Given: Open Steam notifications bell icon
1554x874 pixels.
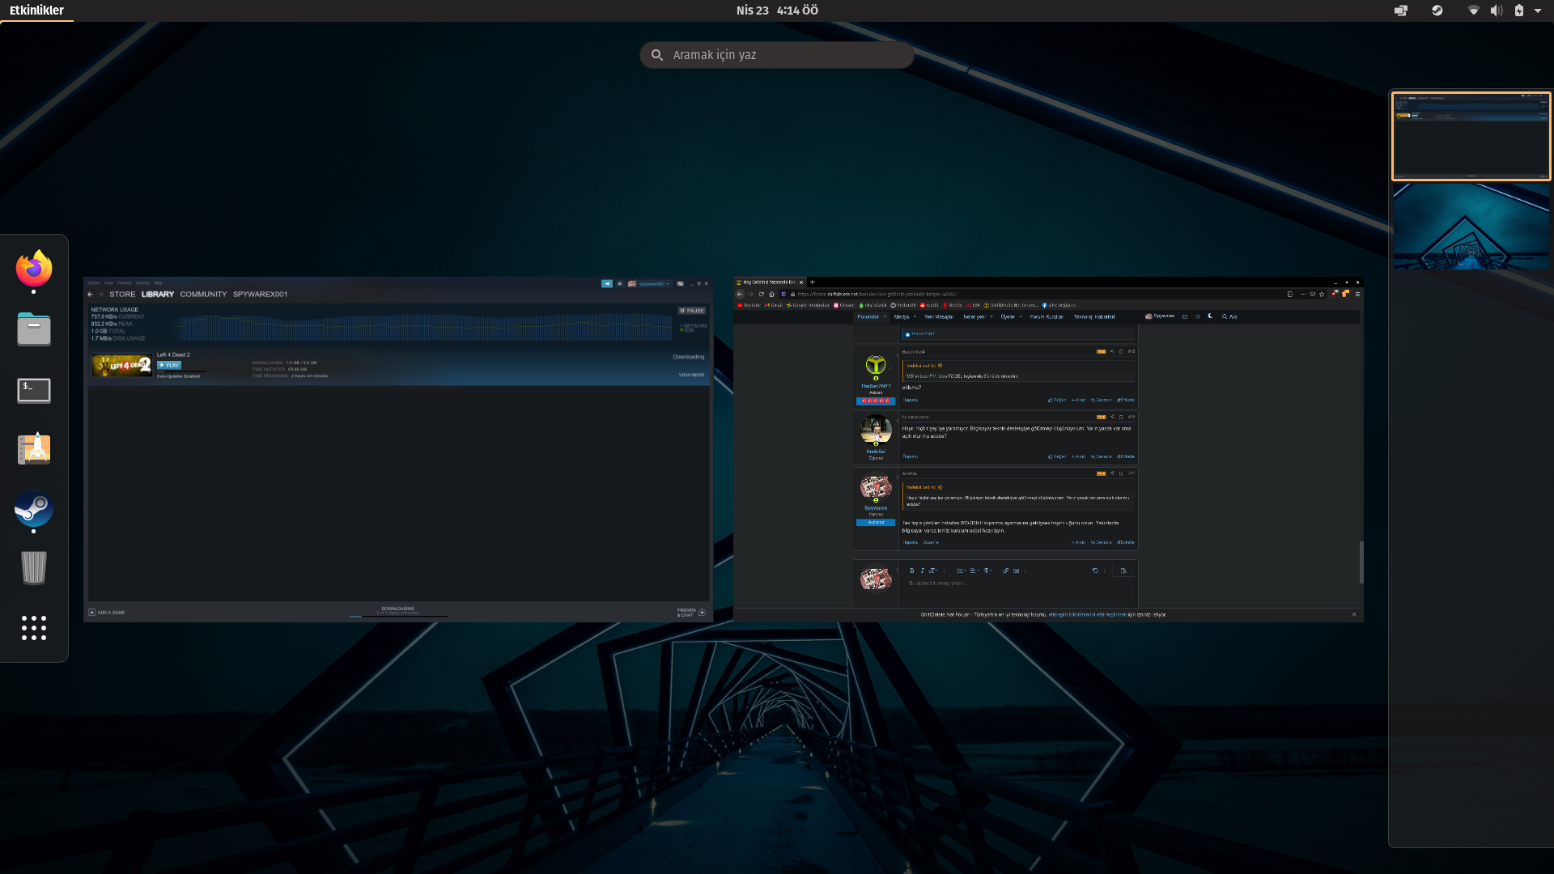Looking at the screenshot, I should pos(620,283).
